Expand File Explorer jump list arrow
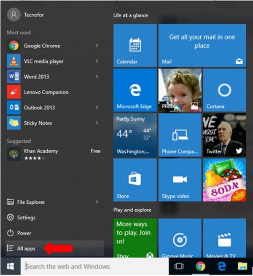The image size is (253, 276). (x=97, y=202)
